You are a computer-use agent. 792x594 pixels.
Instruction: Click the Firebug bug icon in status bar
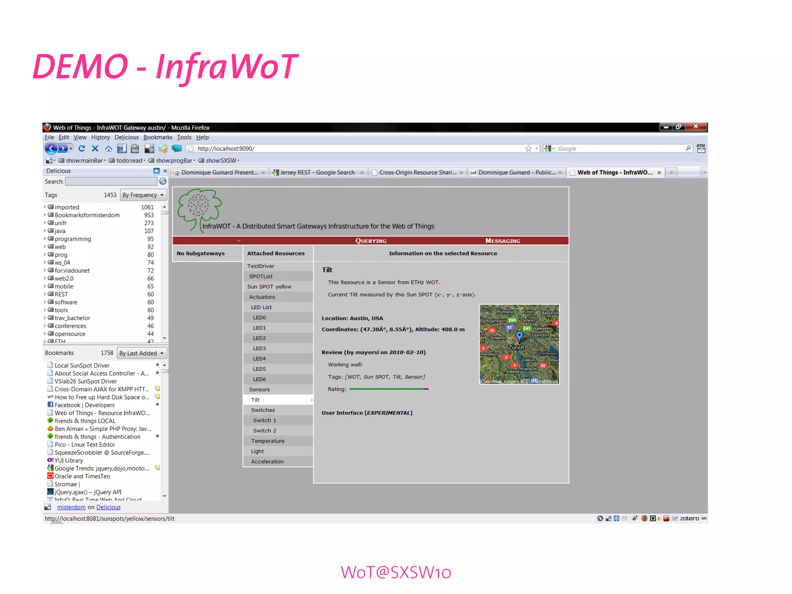pos(635,518)
